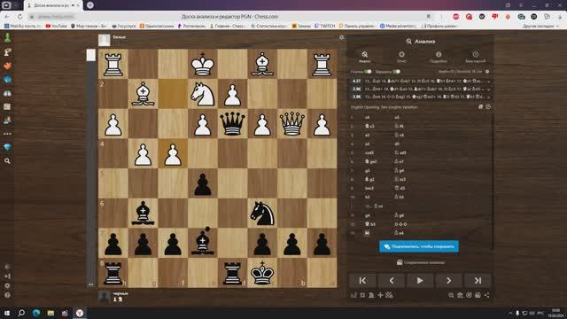Click the blue subscribe-to-save button

[x=419, y=246]
